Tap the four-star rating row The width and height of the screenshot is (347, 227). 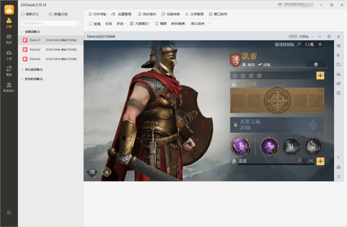(247, 76)
